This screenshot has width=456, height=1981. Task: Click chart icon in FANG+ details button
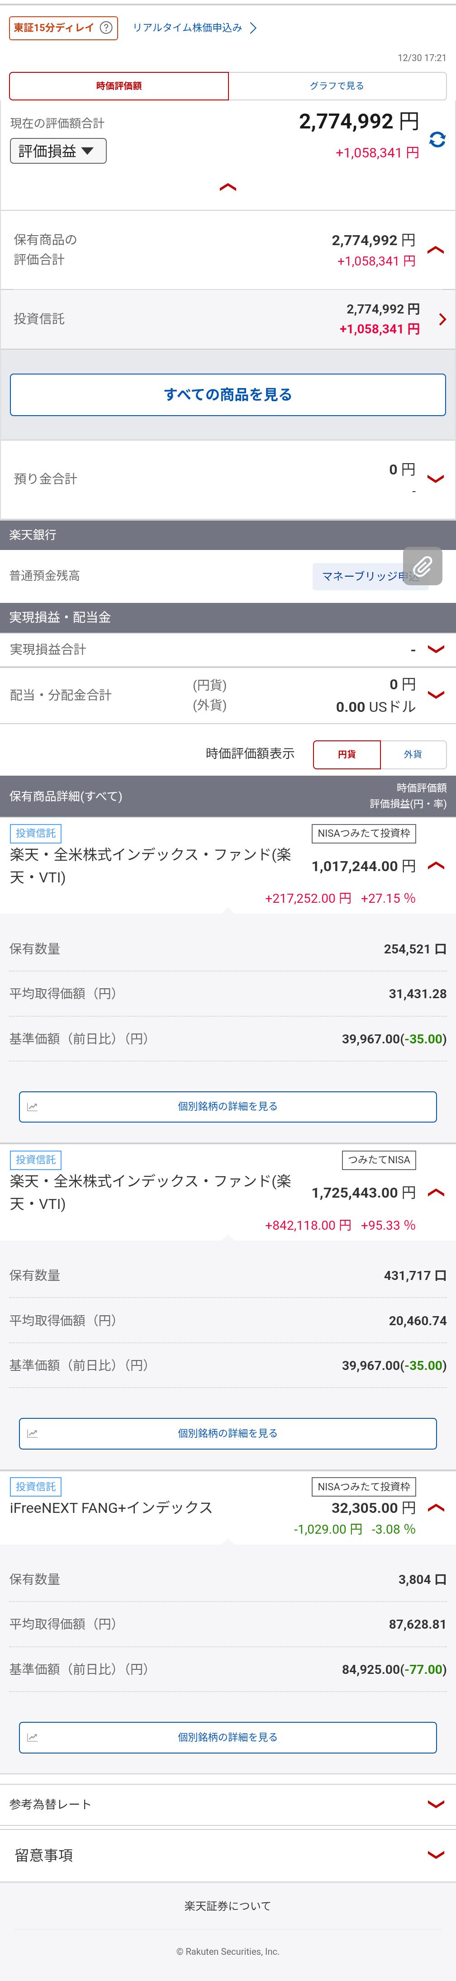click(32, 1737)
